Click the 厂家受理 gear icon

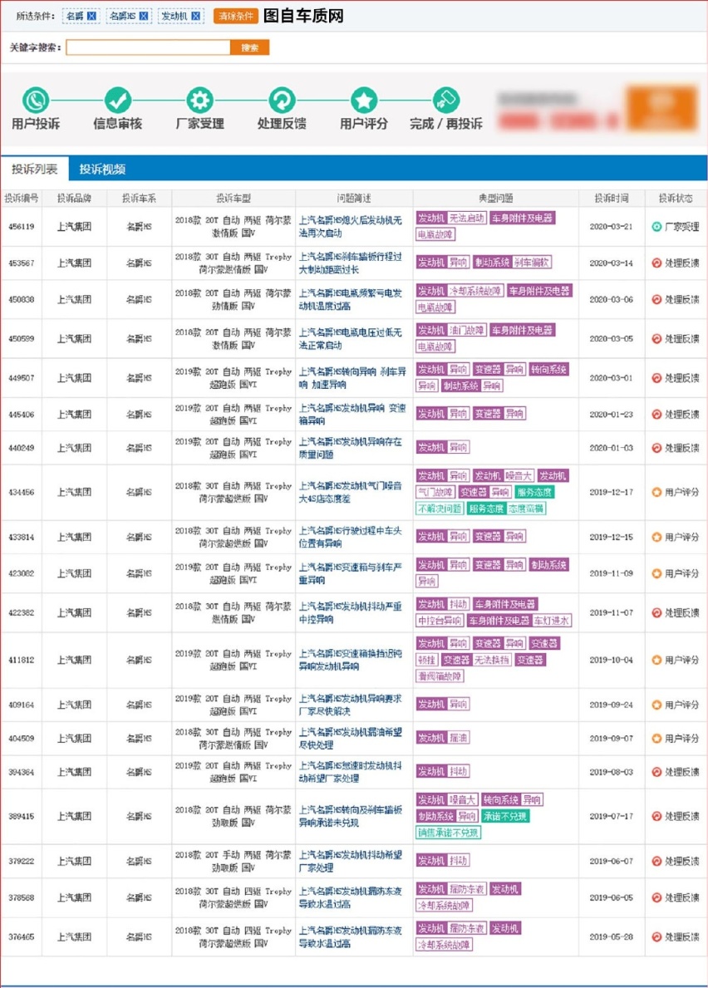coord(199,101)
